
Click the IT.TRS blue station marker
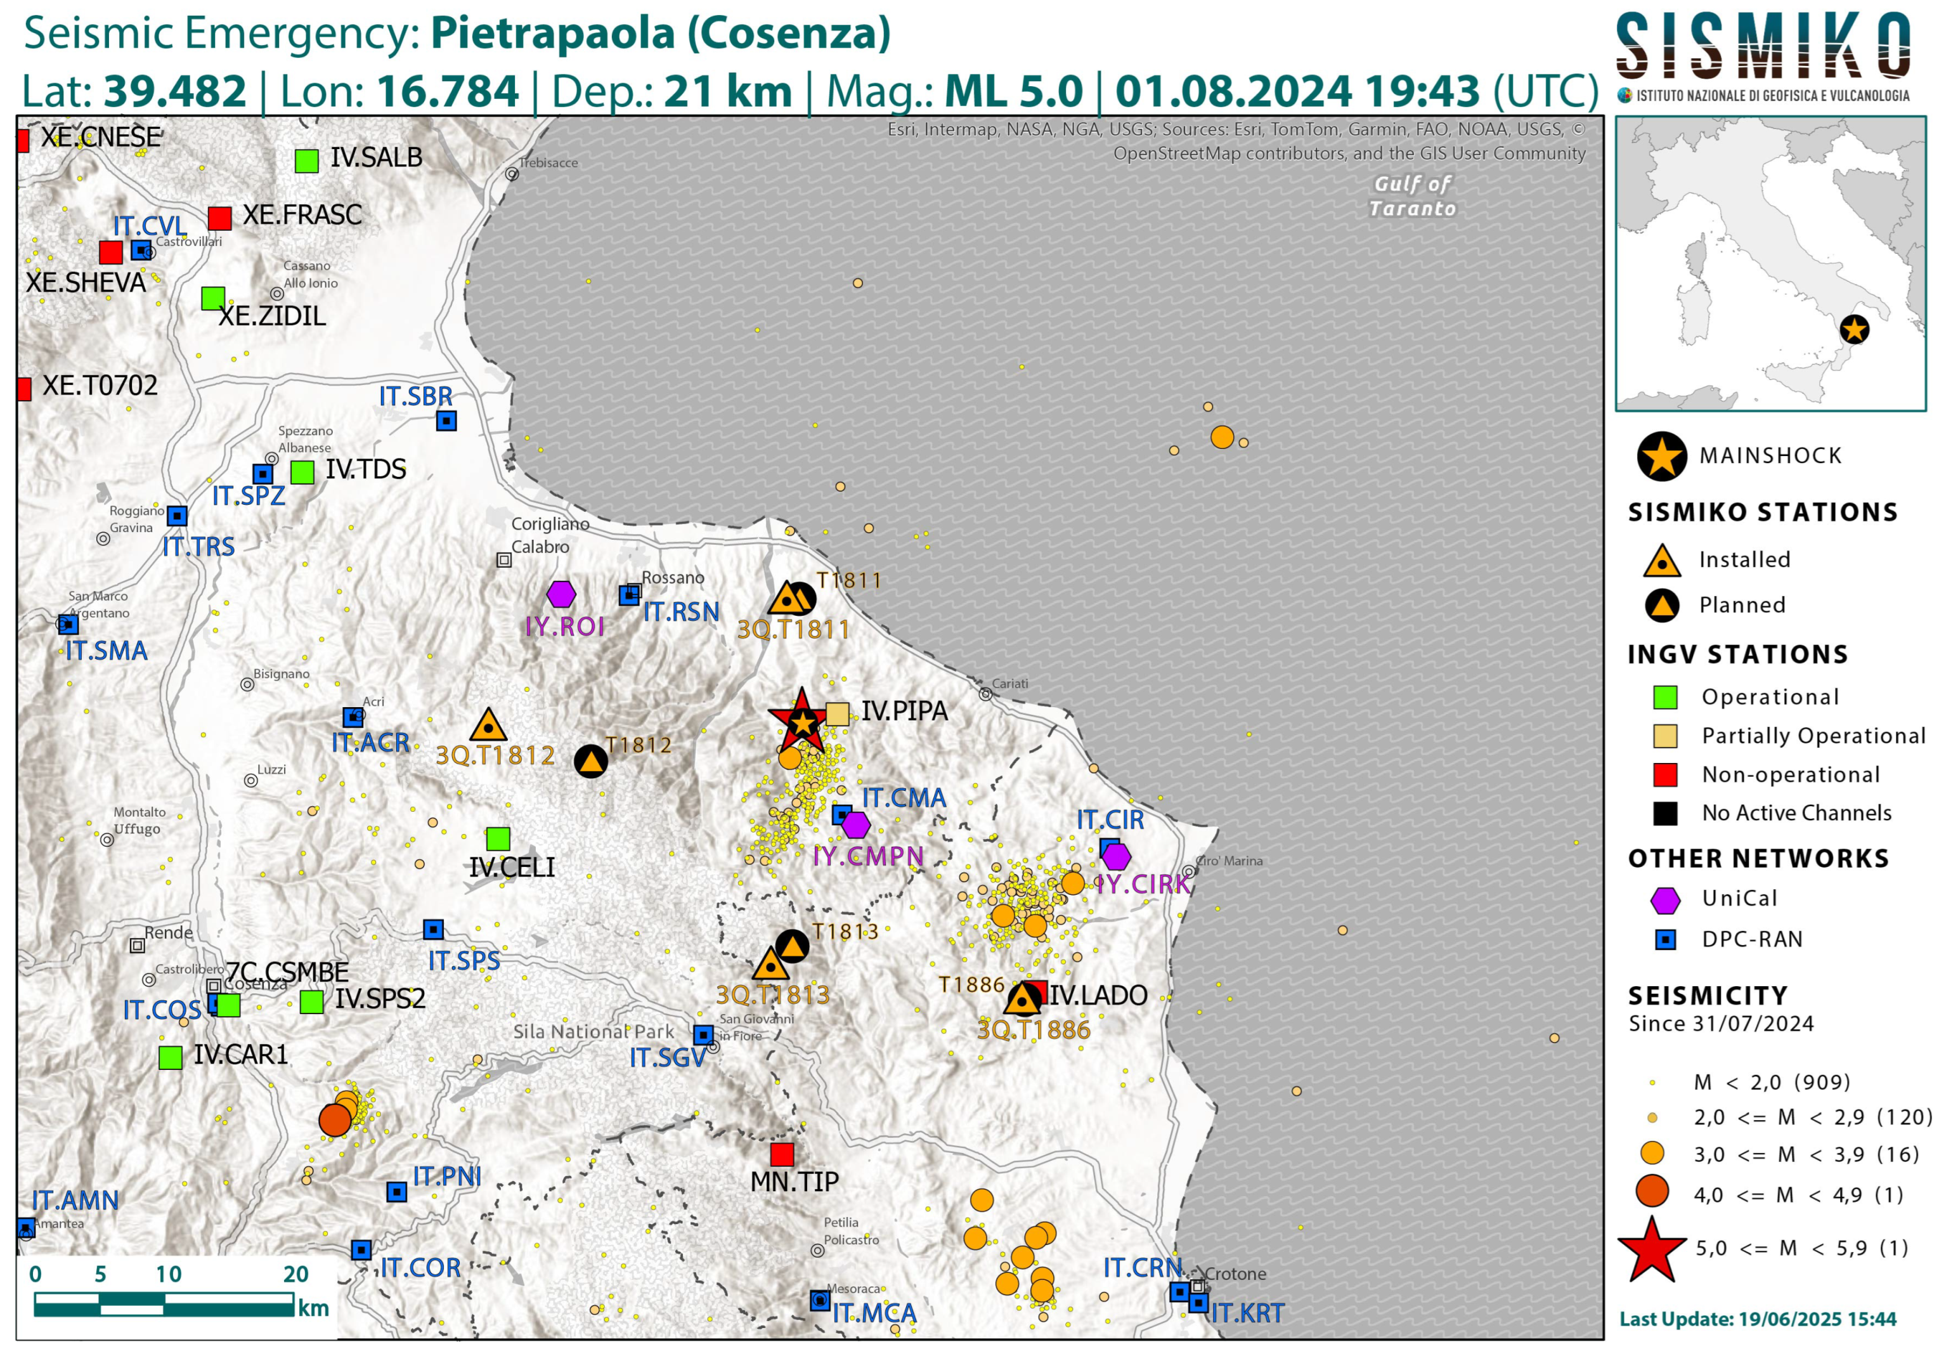(x=176, y=516)
